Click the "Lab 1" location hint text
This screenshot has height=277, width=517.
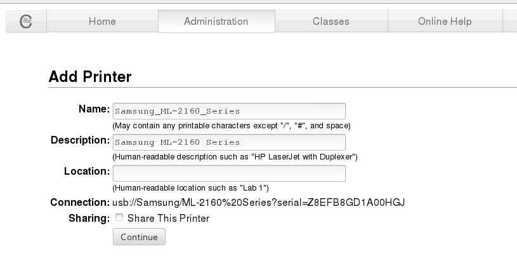pos(191,188)
